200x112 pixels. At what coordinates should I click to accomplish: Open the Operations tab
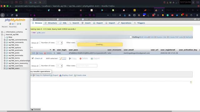[124, 23]
